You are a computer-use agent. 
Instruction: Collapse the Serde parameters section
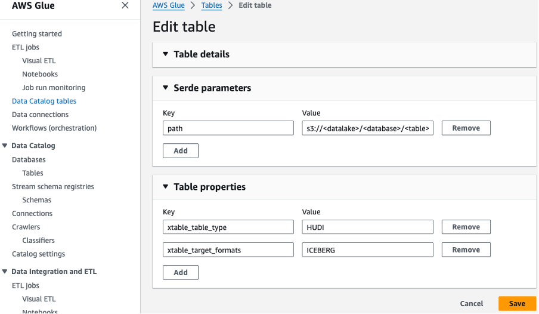pos(166,88)
